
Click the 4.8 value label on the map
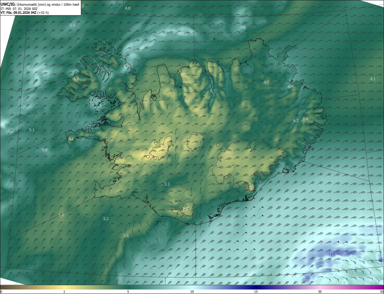coord(128,8)
